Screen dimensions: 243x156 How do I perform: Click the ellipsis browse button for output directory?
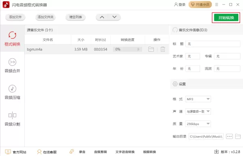click(229, 137)
